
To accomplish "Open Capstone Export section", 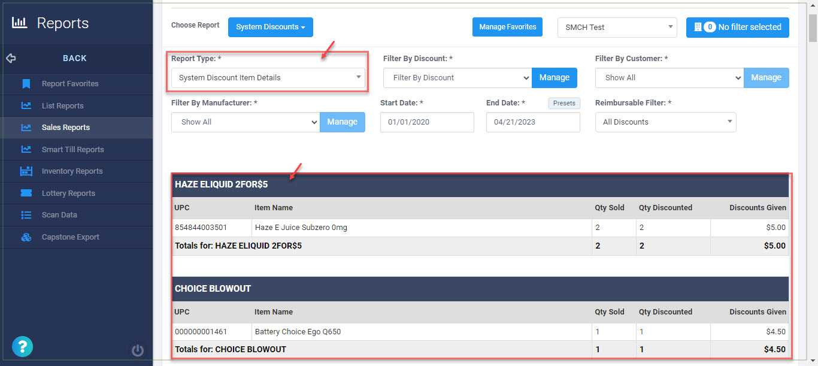I will pyautogui.click(x=76, y=237).
